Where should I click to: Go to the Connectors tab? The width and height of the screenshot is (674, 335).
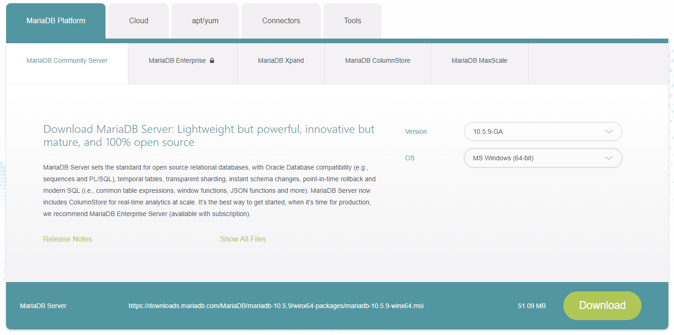[x=281, y=21]
